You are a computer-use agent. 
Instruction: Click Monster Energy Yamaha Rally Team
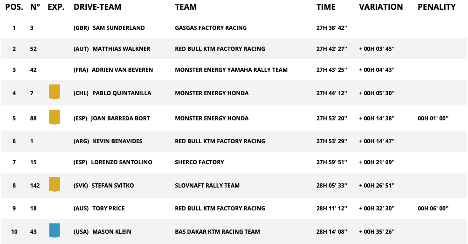pos(231,70)
